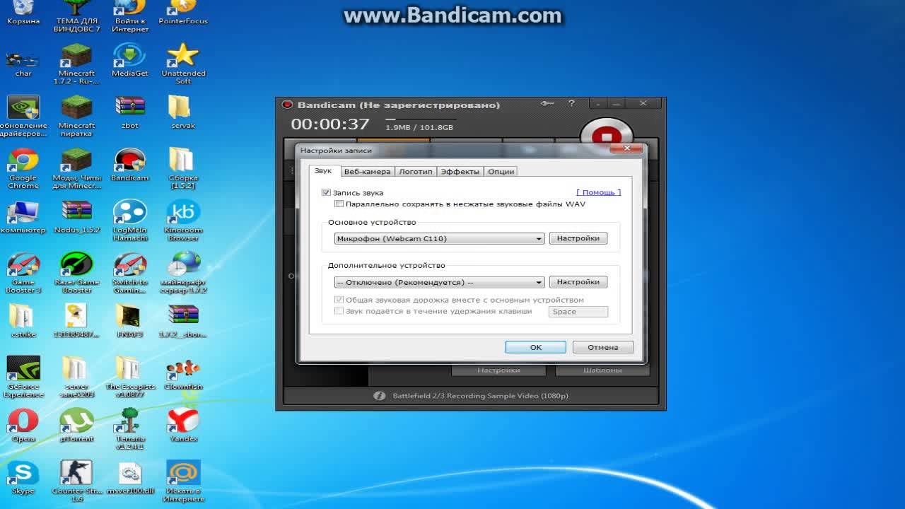Open Корзина recycle bin on desktop
This screenshot has height=509, width=905.
23,13
